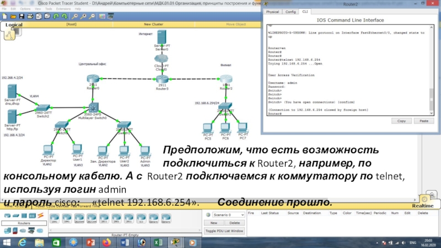
Task: Click the Paste icon in main toolbar
Action: [x=47, y=17]
